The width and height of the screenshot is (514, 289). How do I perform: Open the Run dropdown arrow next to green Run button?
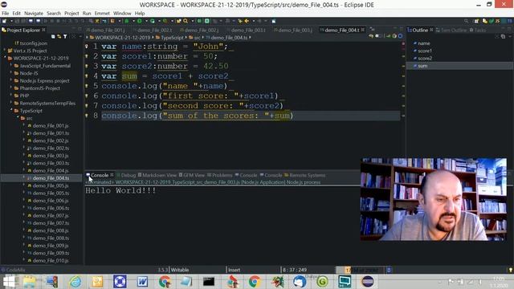click(146, 21)
